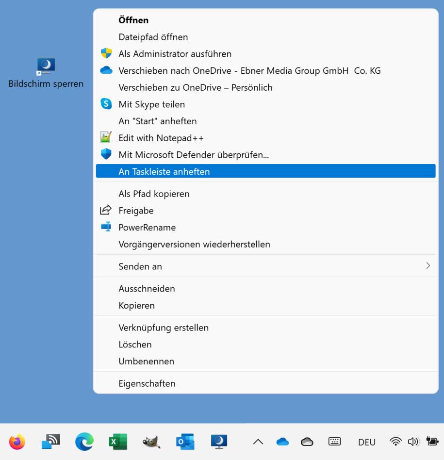The width and height of the screenshot is (444, 460).
Task: Click Mit Microsoft Defender überprüfen
Action: pos(193,155)
